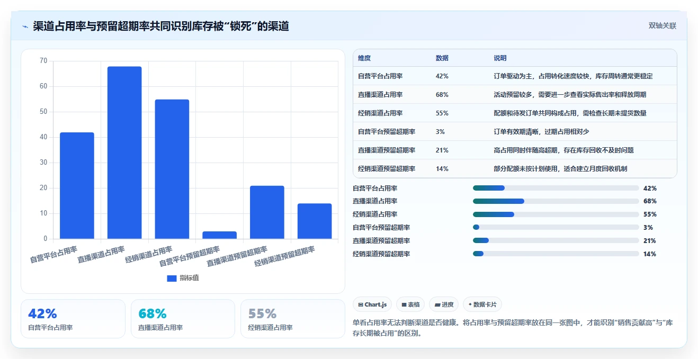Click the 自营平台预留超期率 bar in chart
Image resolution: width=698 pixels, height=359 pixels.
click(219, 235)
